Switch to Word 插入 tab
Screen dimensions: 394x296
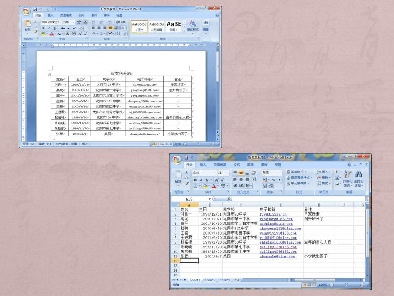[x=50, y=15]
